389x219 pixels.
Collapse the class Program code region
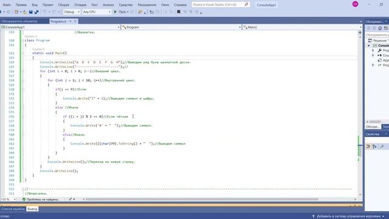[23, 40]
